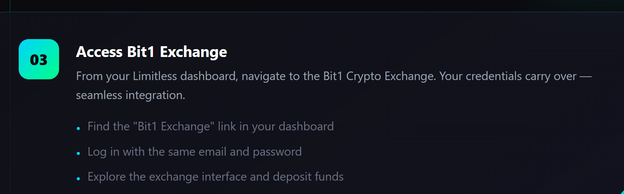Viewport: 624px width, 194px height.
Task: Click the bullet dot before "Explore the exchange"
Action: (79, 179)
